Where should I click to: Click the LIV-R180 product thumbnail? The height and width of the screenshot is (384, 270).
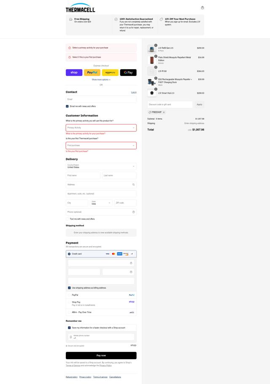coord(152,71)
